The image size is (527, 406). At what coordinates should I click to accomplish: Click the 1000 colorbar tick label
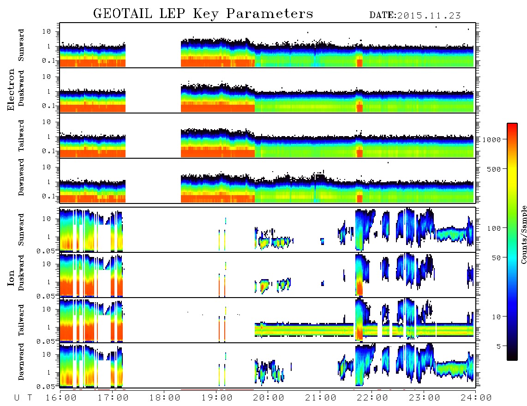[x=491, y=140]
